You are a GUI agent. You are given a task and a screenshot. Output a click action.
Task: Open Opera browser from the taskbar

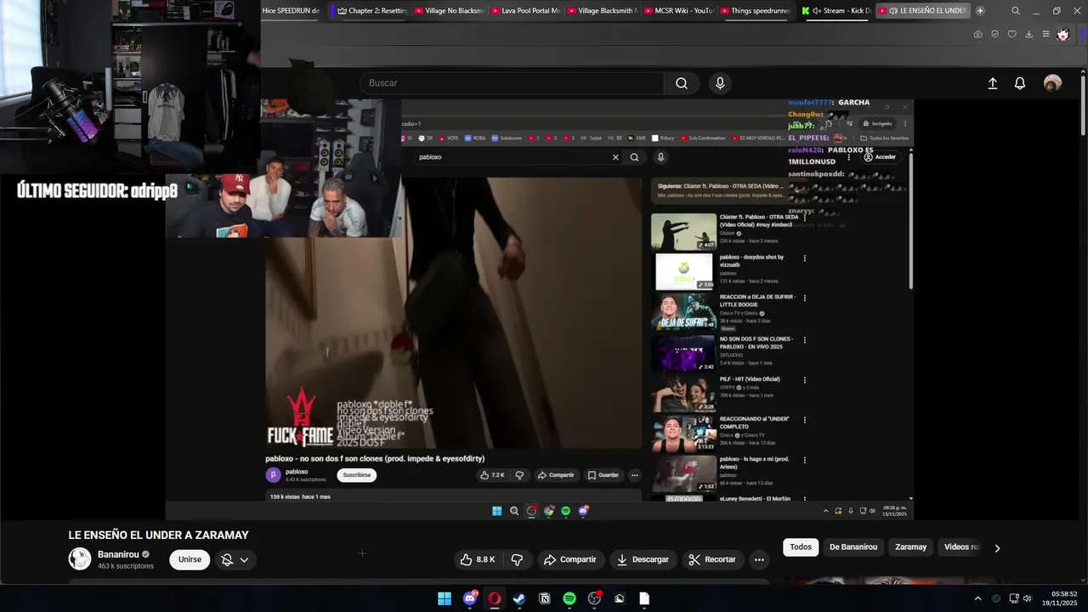[495, 598]
